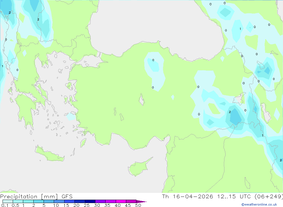Image resolution: width=283 pixels, height=207 pixels.
Task: Click the 'GFS' model label
Action: (x=67, y=197)
